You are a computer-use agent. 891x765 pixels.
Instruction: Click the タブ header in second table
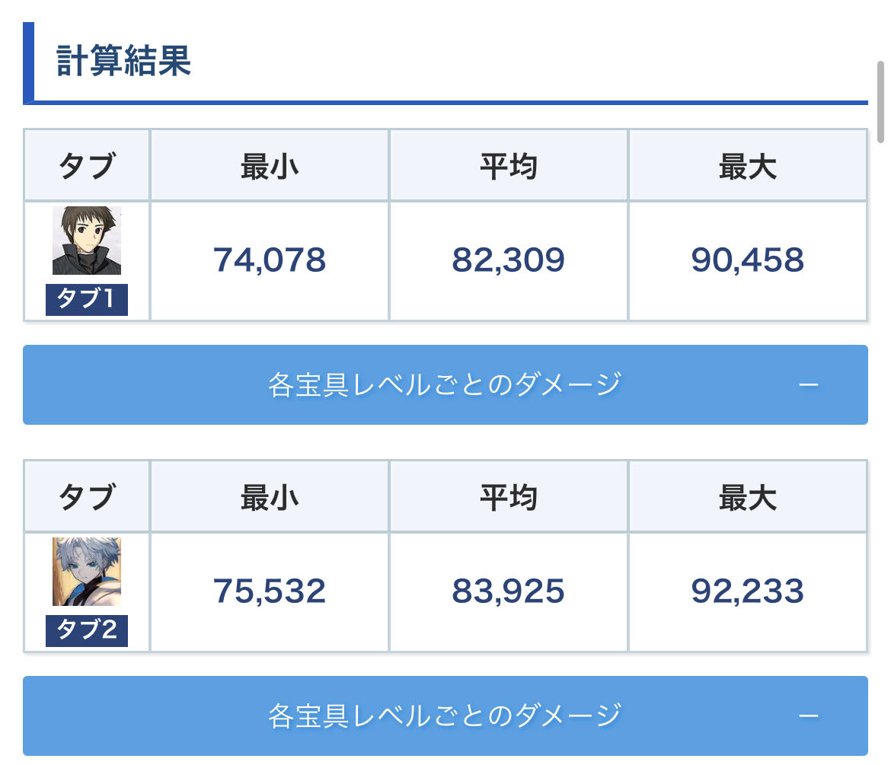tap(87, 497)
